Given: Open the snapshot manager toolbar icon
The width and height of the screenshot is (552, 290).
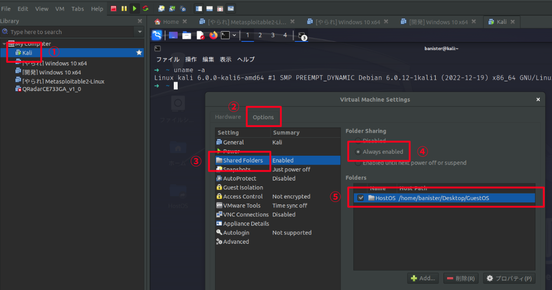Looking at the screenshot, I should [183, 8].
